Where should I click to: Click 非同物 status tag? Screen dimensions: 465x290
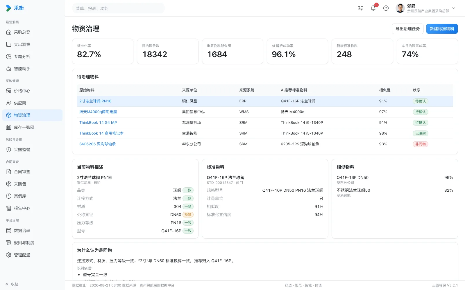pyautogui.click(x=420, y=144)
